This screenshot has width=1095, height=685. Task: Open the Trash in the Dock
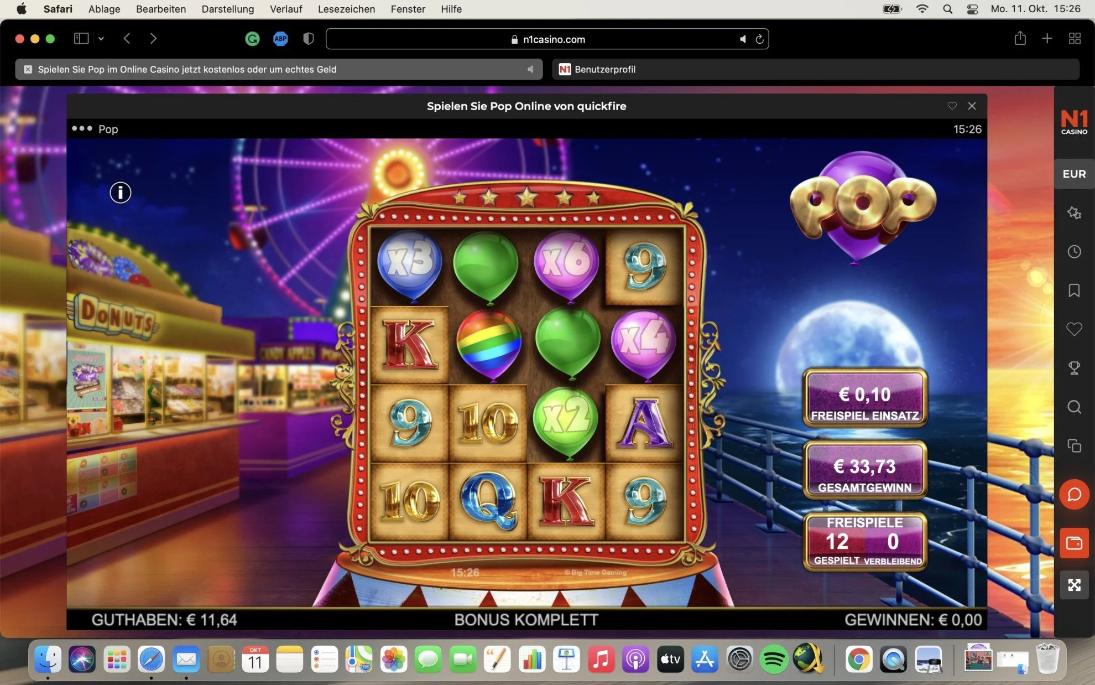coord(1047,659)
